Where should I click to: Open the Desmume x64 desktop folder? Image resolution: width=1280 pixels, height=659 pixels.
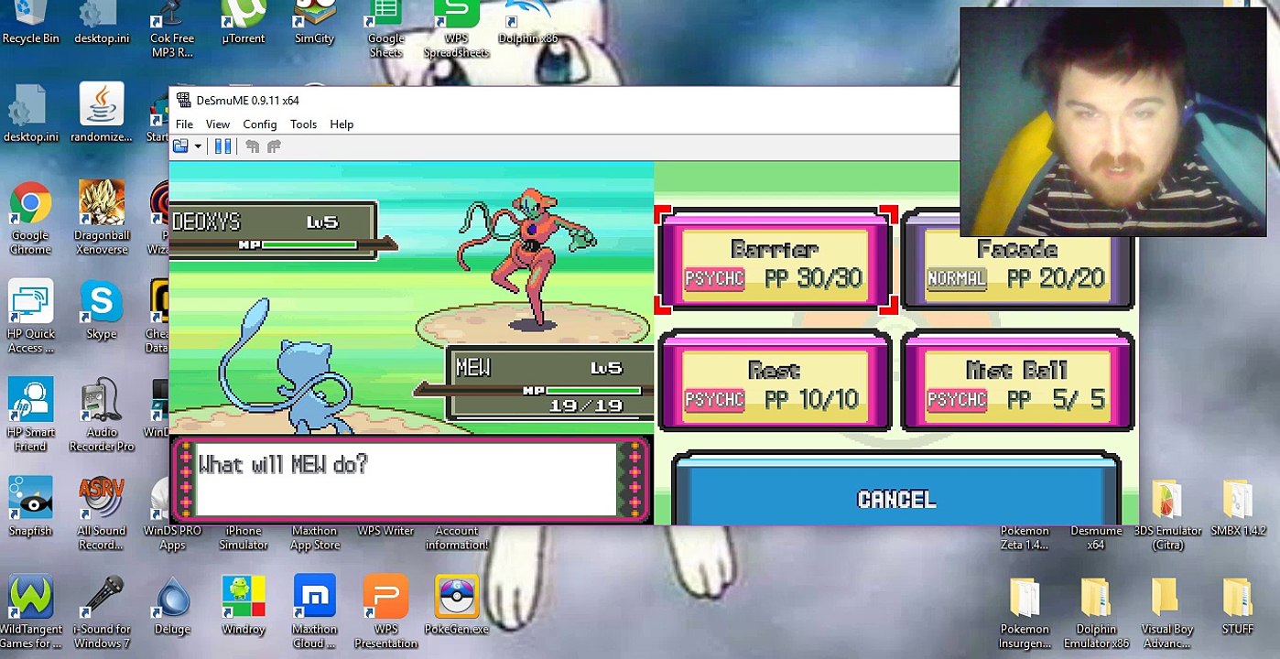click(x=1096, y=537)
